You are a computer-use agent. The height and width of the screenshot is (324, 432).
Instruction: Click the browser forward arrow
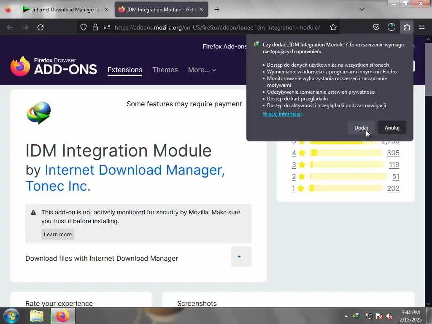[25, 27]
